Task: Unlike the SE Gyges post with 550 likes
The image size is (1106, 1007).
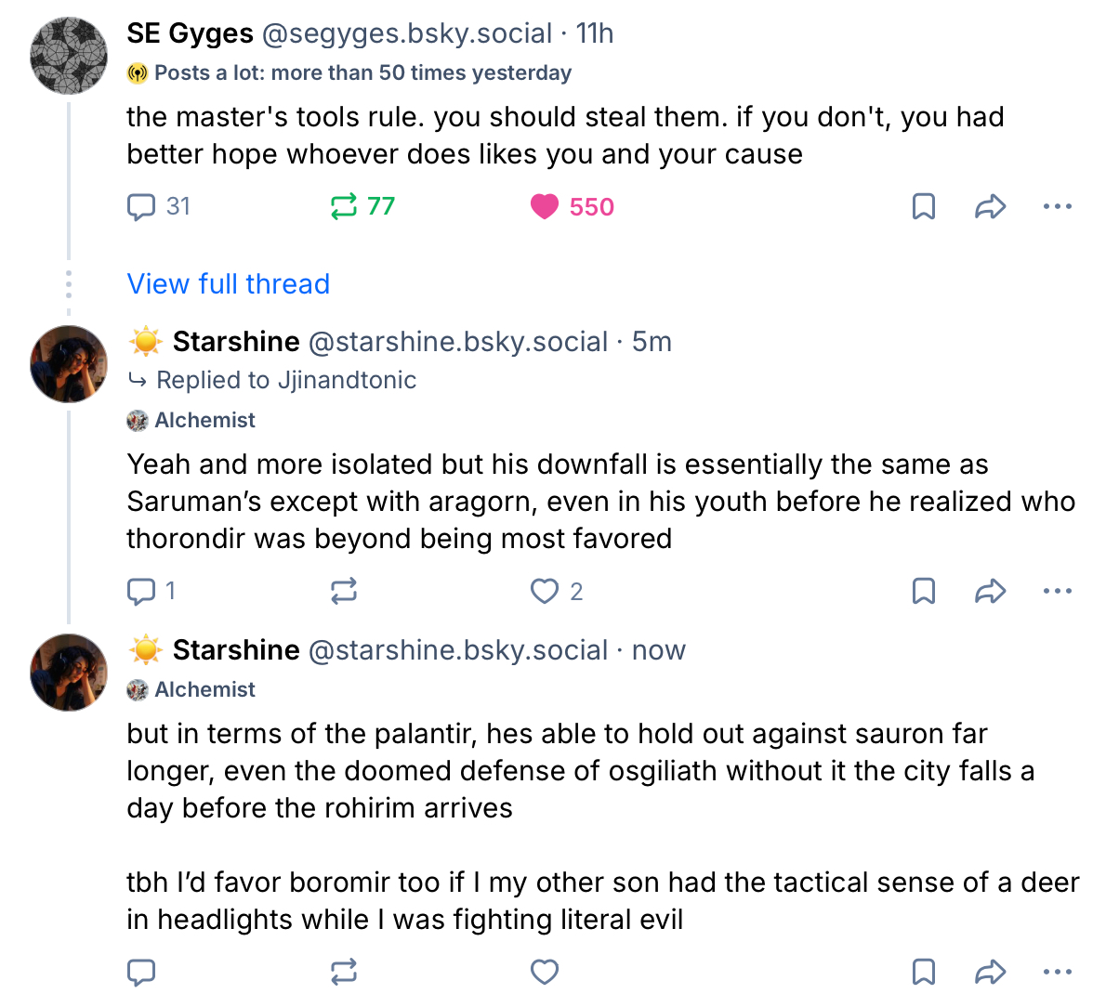Action: point(545,206)
